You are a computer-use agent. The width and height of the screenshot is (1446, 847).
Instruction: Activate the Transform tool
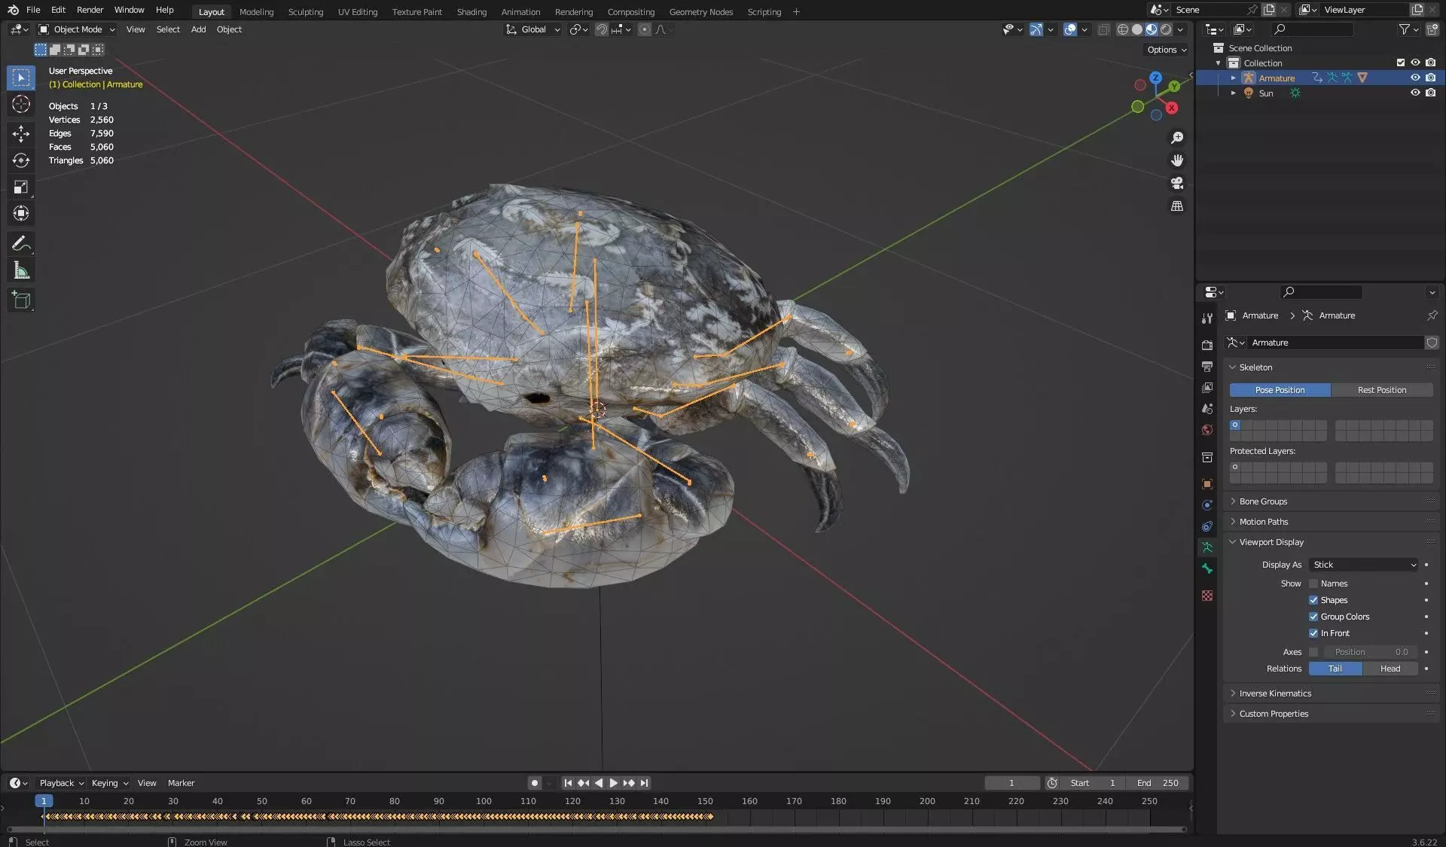tap(21, 213)
